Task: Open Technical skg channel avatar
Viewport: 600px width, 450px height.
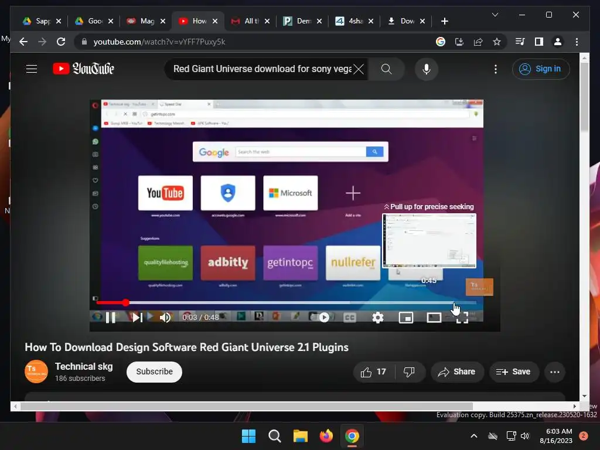Action: 36,371
